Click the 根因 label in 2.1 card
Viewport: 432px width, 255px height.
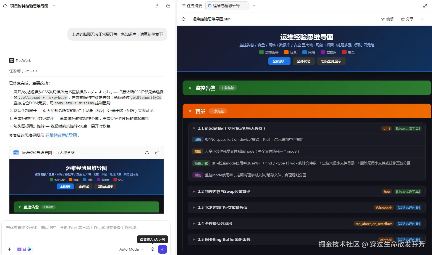(x=198, y=151)
